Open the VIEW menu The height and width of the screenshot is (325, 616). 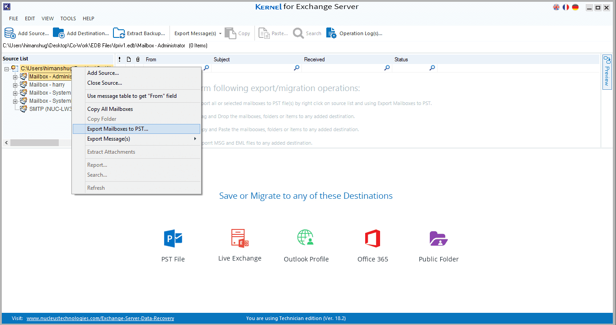point(47,18)
